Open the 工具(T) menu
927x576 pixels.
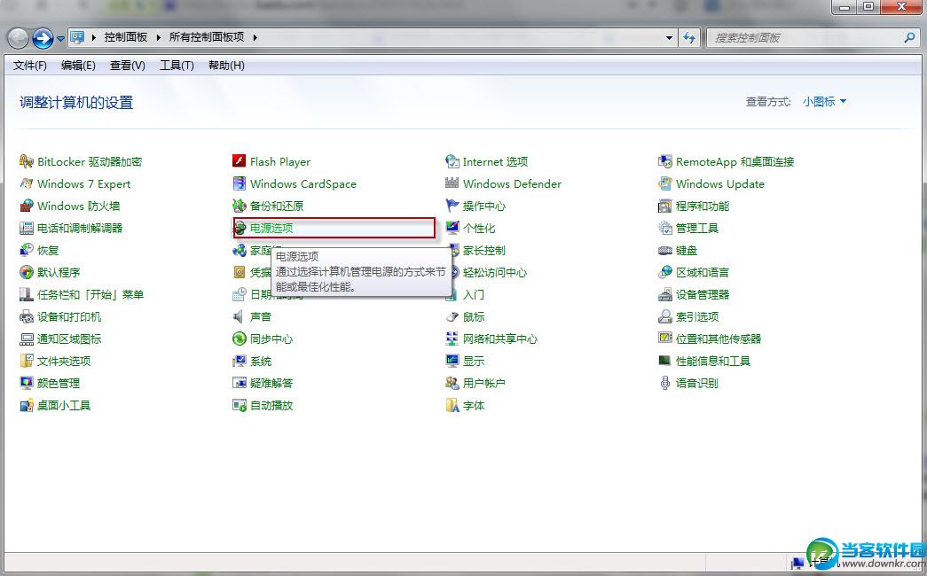177,66
